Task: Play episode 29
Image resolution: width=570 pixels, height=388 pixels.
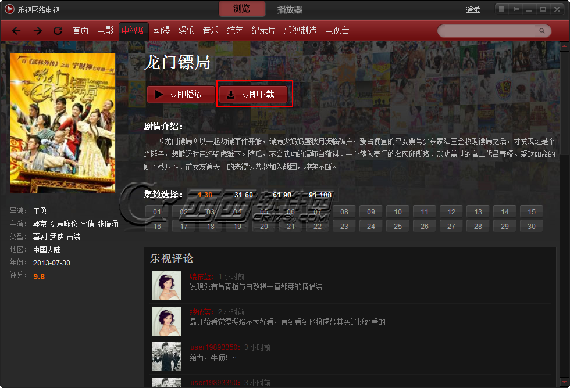Action: pyautogui.click(x=505, y=226)
